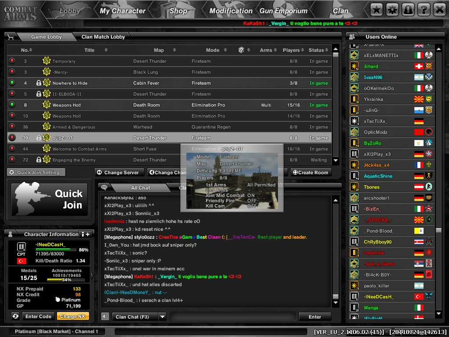Click the chat bubble icon by All Chat
Screen dimensions: 449x337
click(x=104, y=187)
